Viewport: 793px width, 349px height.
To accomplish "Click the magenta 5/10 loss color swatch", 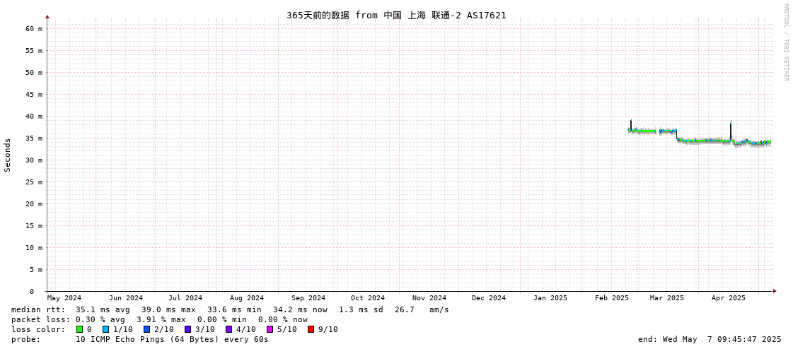I will (270, 329).
